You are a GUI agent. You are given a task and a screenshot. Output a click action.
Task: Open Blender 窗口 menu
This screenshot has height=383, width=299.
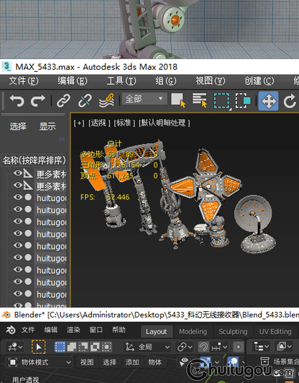point(96,330)
